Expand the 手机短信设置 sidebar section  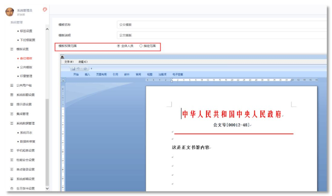(25, 151)
